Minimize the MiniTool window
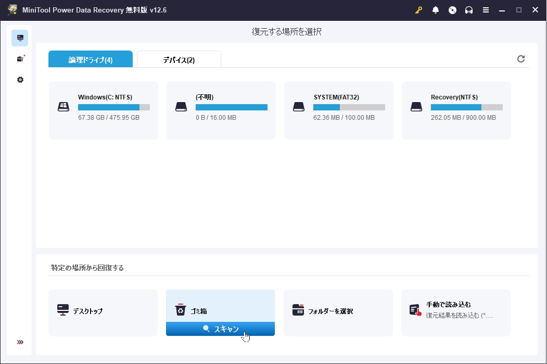The image size is (547, 364). click(502, 10)
